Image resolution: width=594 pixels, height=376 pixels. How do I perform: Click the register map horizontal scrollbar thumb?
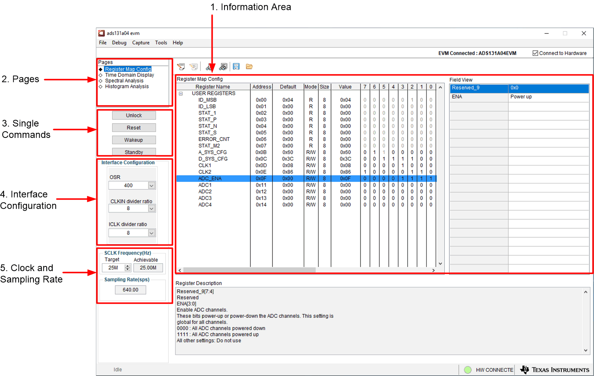(x=249, y=270)
